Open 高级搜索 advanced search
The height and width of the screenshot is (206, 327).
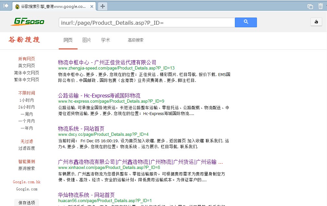click(136, 40)
